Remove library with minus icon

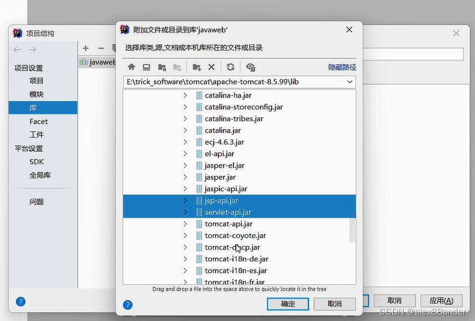coord(101,48)
